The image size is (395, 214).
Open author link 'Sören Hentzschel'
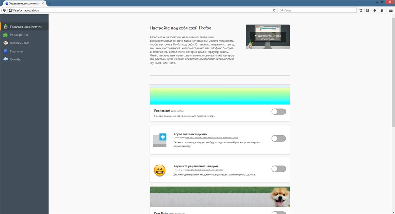(x=230, y=137)
